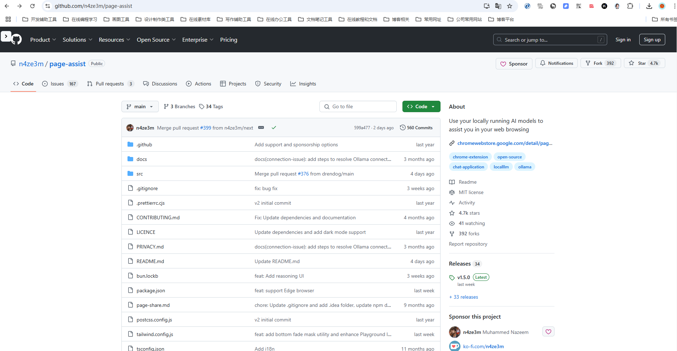The height and width of the screenshot is (351, 677).
Task: Fork the repository with Fork button
Action: coord(600,63)
